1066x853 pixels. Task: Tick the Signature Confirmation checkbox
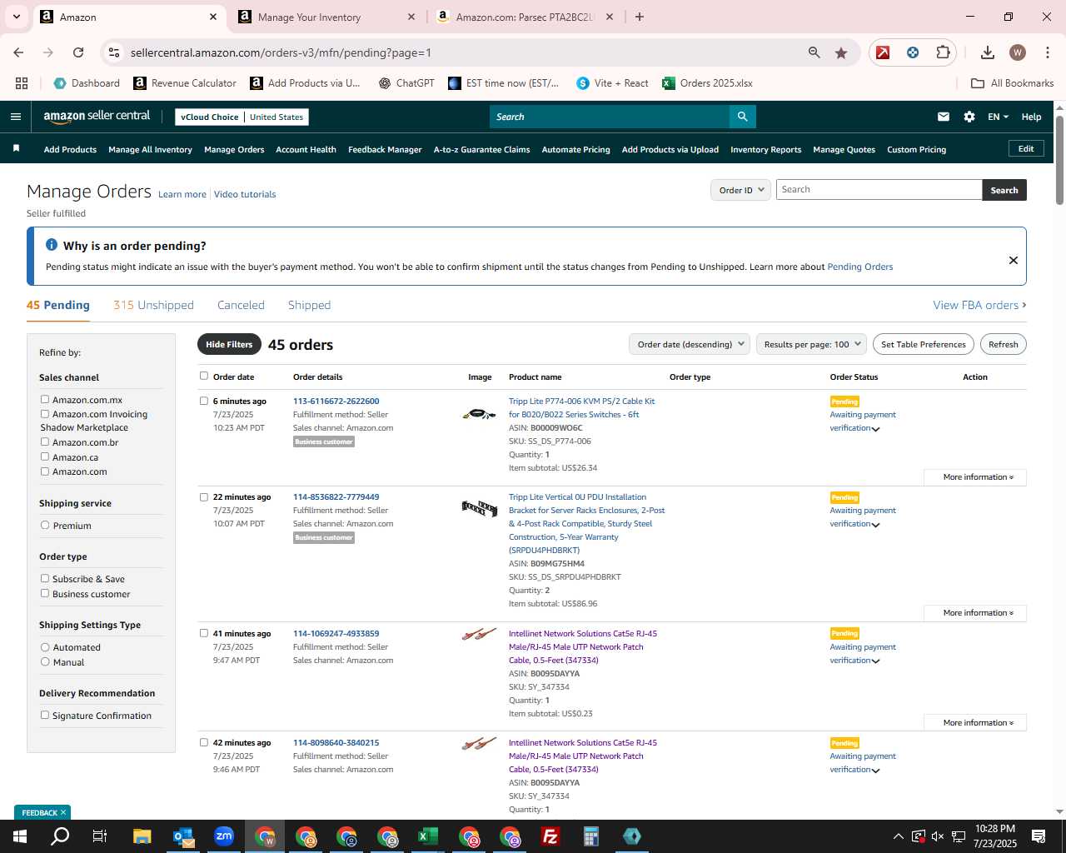pyautogui.click(x=45, y=715)
